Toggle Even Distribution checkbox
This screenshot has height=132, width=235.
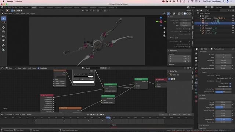click(230, 87)
